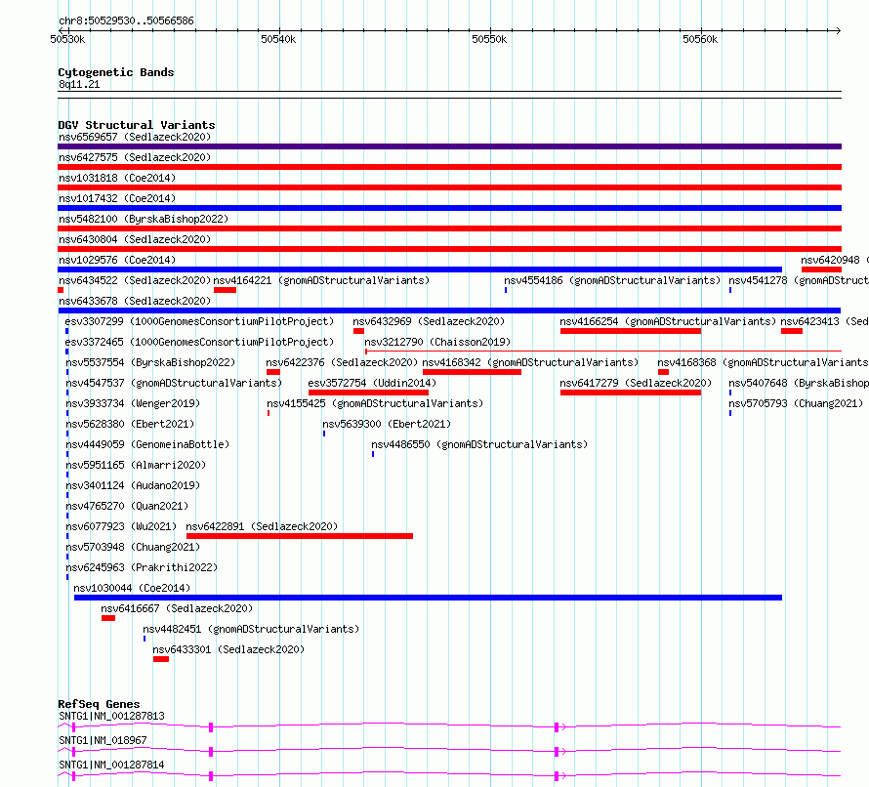Click nsv3933734 (Wenger2019) label
Image resolution: width=869 pixels, height=787 pixels.
pyautogui.click(x=133, y=403)
